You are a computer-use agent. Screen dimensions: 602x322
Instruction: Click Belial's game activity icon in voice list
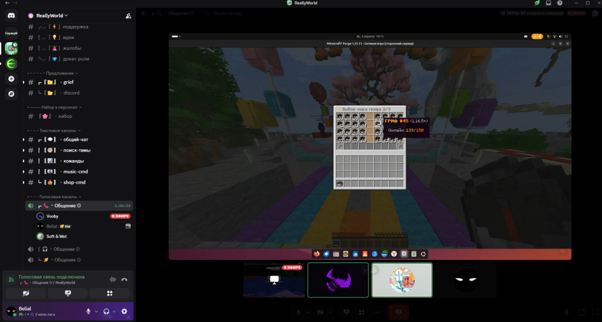click(128, 226)
